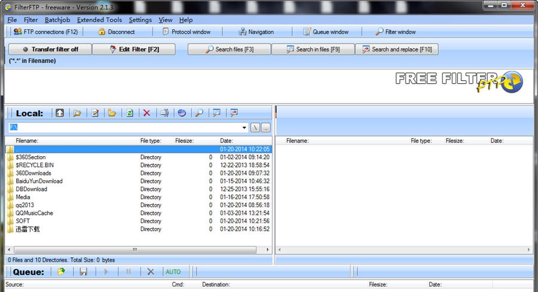
Task: Click Edit Filter [F2] button
Action: click(134, 49)
